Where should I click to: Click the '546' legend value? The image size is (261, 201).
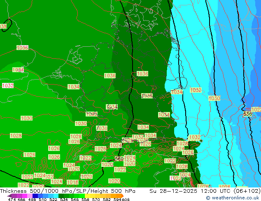point(75,199)
